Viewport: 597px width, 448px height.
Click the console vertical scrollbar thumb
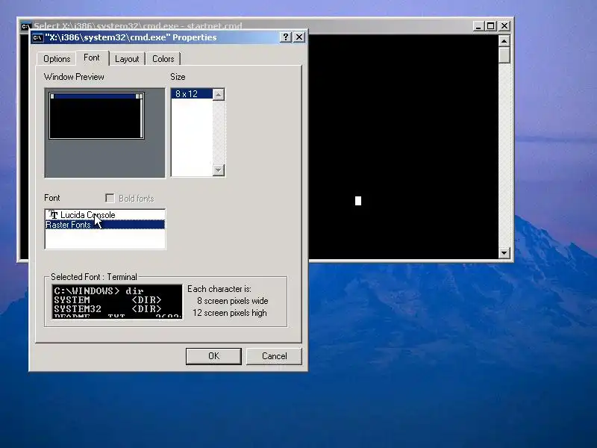(x=504, y=55)
